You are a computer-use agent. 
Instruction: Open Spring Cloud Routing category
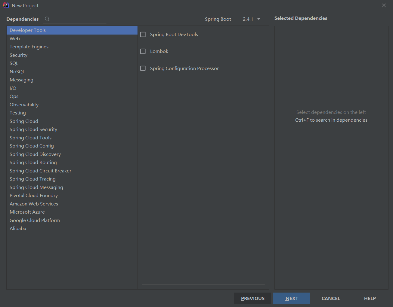coord(72,163)
